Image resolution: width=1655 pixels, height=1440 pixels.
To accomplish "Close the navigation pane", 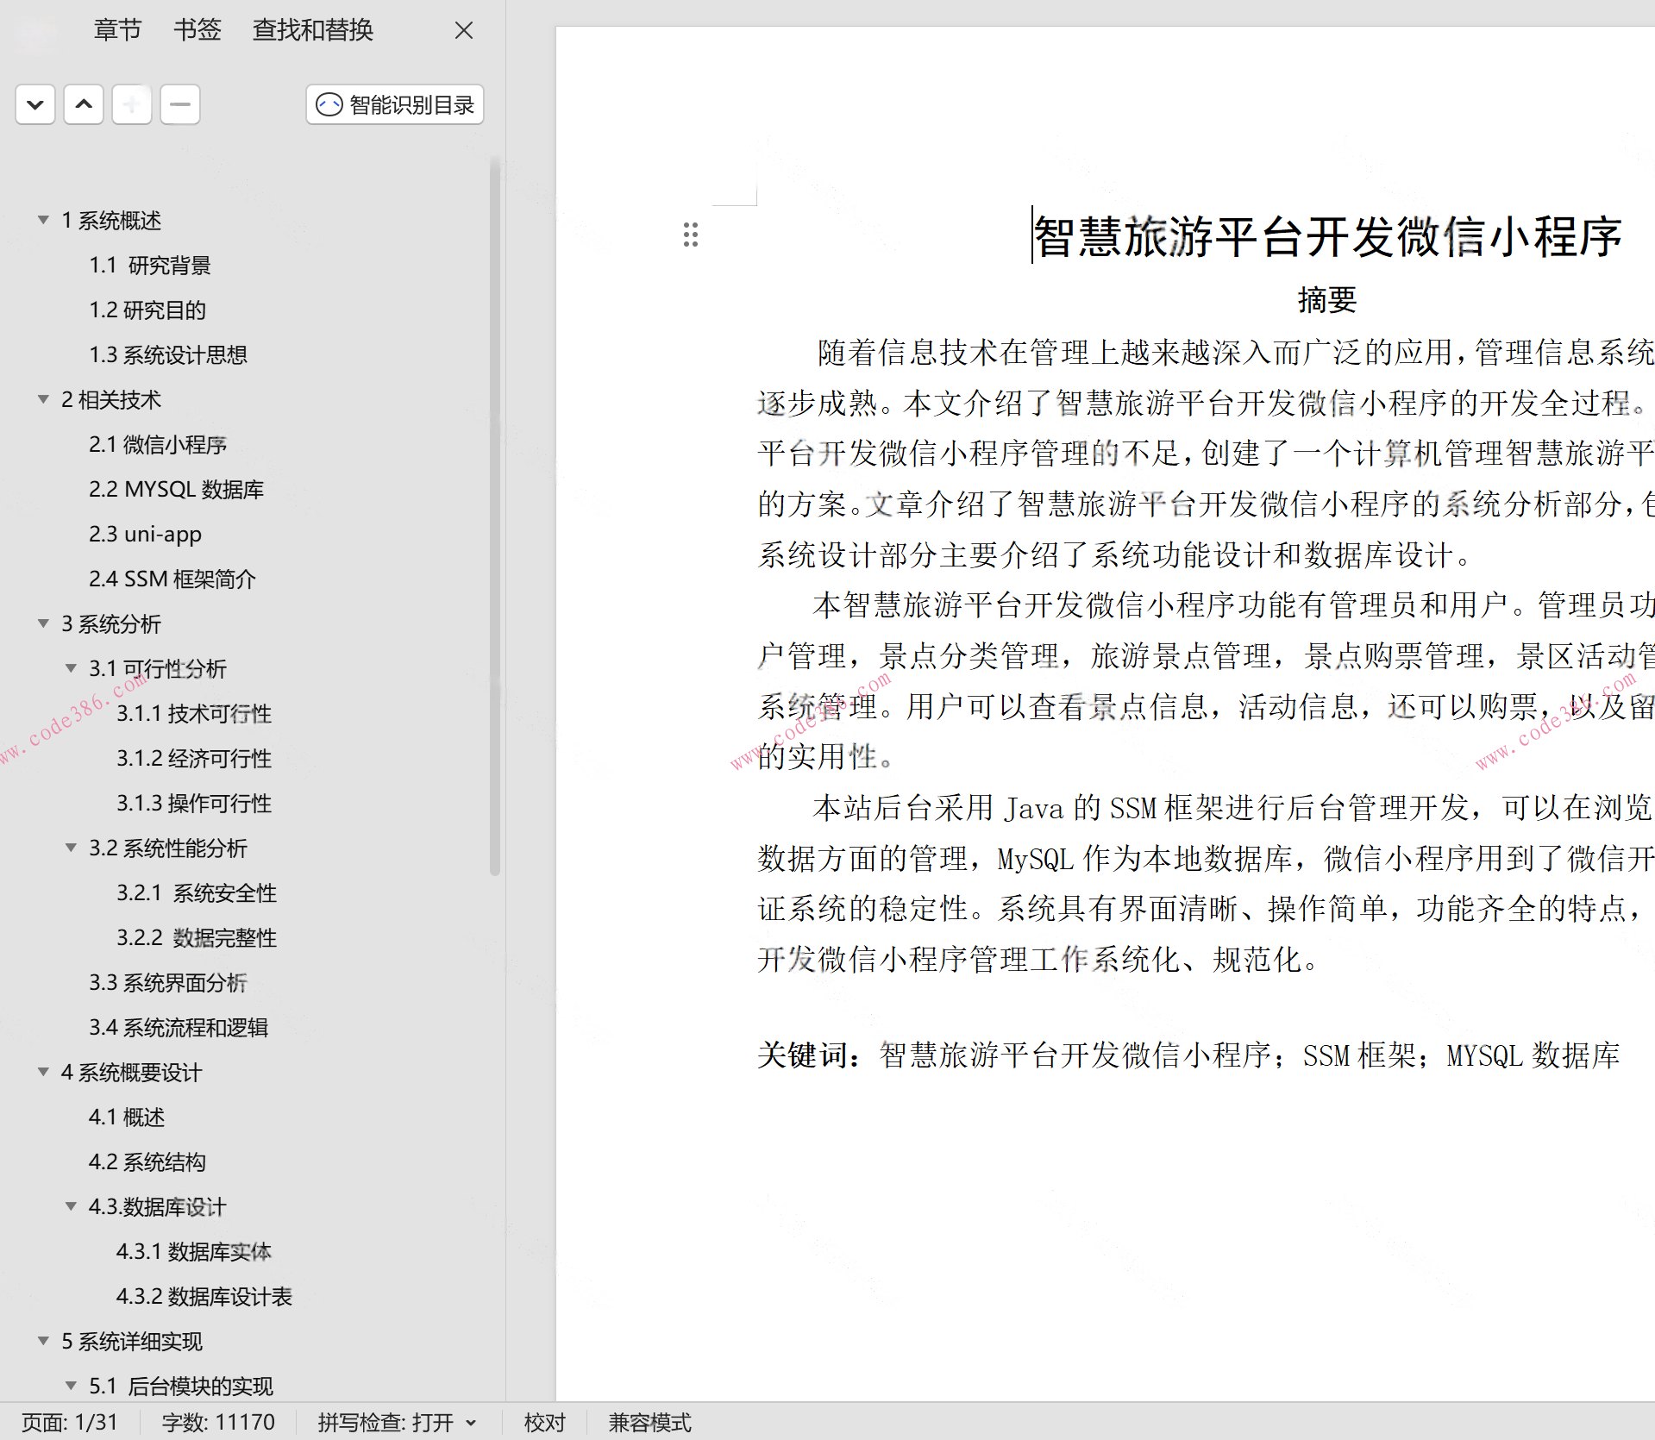I will 464,31.
